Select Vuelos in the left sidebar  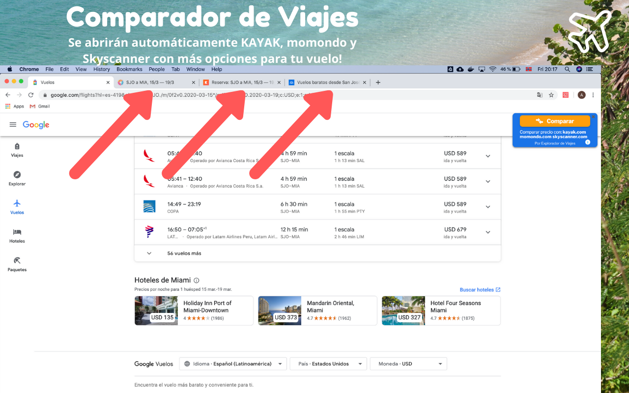(x=17, y=207)
